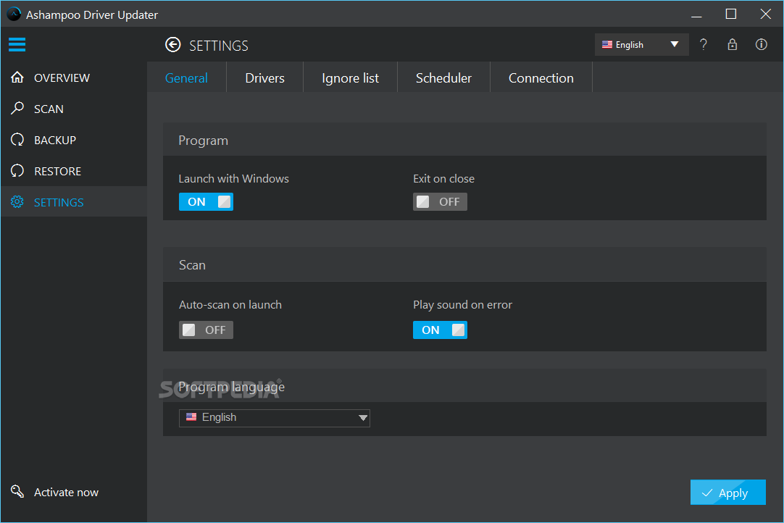Click the Overview home icon
784x523 pixels.
click(17, 78)
